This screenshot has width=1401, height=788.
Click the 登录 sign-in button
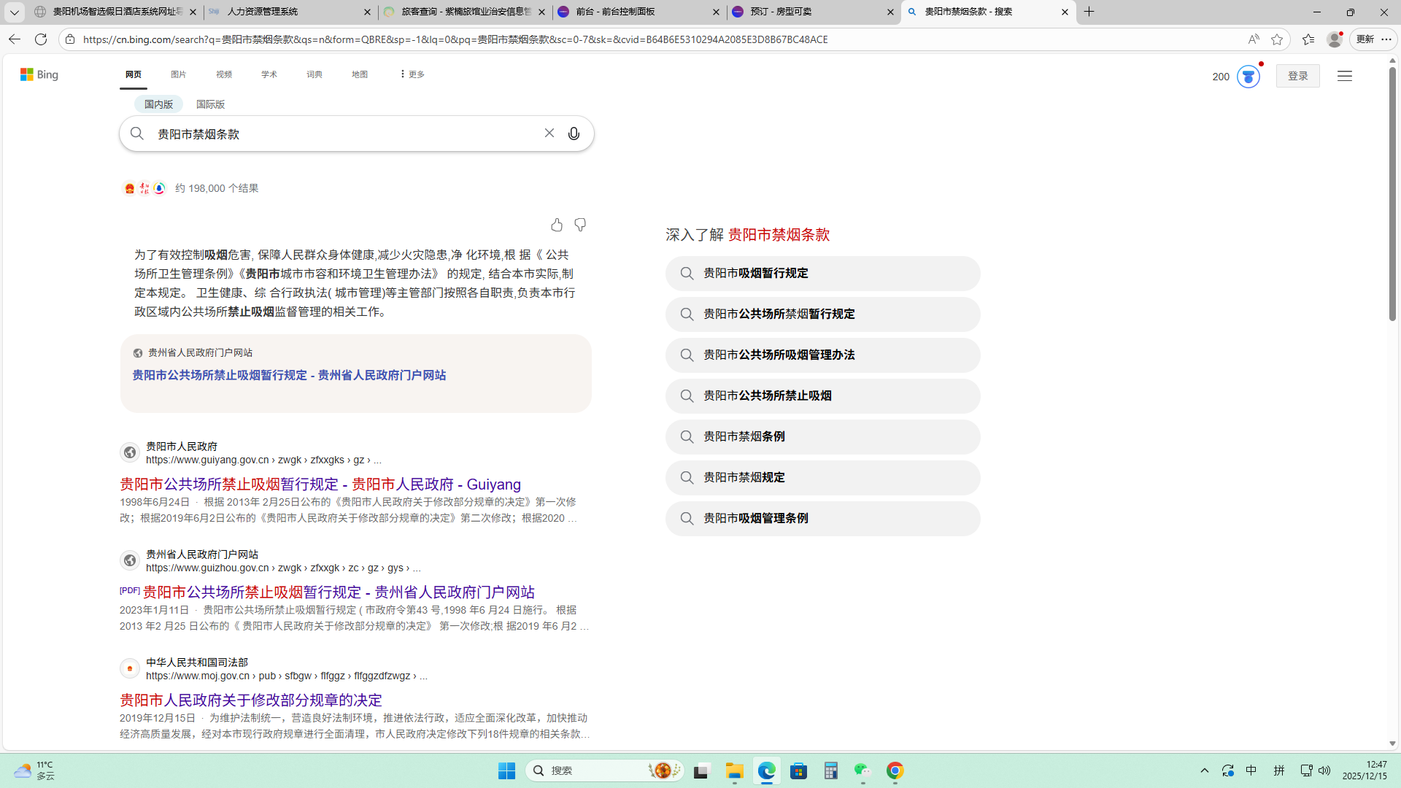(x=1297, y=76)
